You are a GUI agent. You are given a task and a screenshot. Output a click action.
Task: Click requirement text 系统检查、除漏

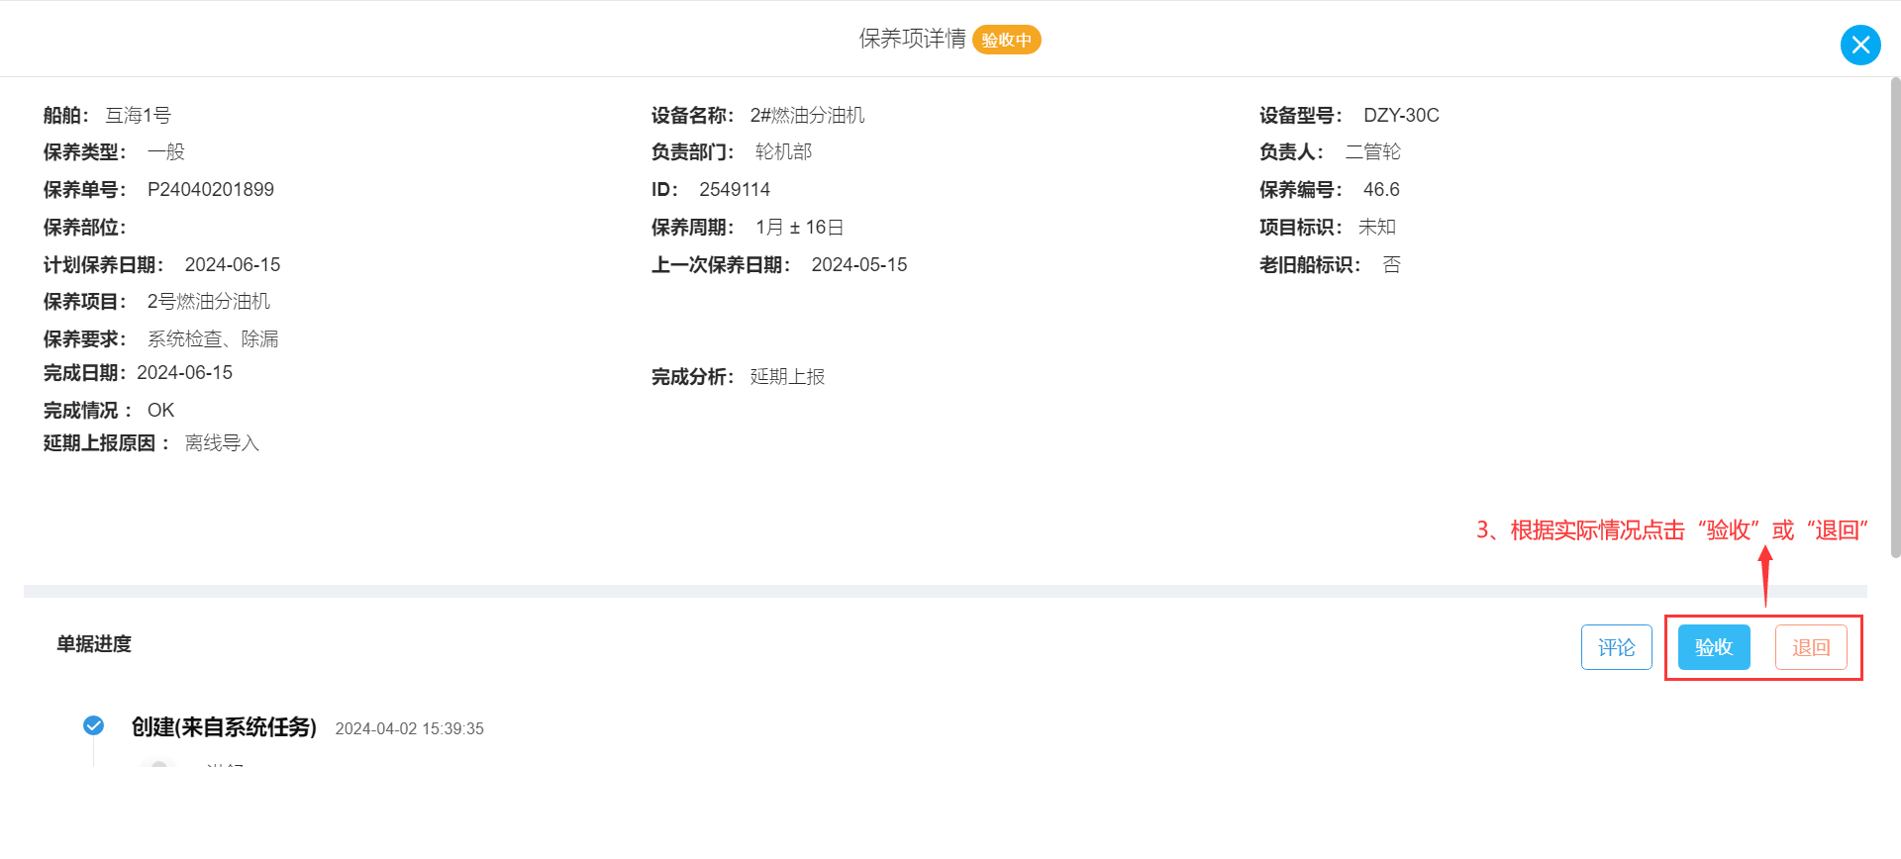pos(213,338)
